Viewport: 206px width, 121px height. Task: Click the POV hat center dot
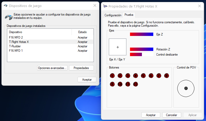(x=186, y=88)
